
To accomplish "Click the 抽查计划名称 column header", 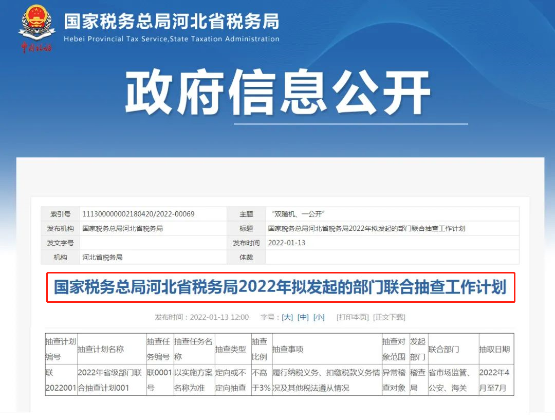I will point(112,349).
